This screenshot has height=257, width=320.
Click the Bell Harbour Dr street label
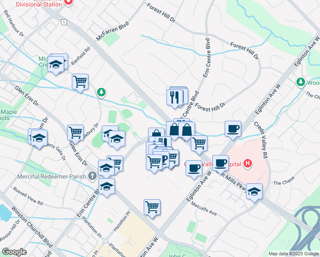(x=14, y=23)
